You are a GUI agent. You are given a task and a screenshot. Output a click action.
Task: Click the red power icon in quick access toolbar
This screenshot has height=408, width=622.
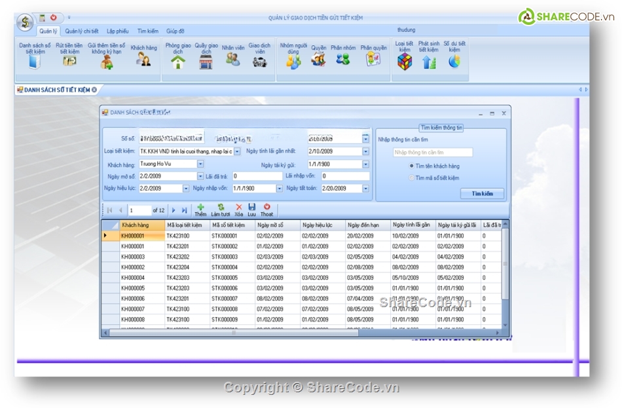click(53, 18)
